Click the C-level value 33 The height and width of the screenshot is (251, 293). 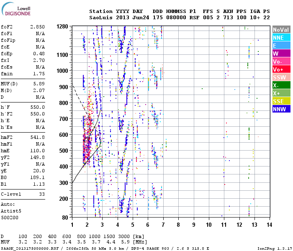pos(42,194)
